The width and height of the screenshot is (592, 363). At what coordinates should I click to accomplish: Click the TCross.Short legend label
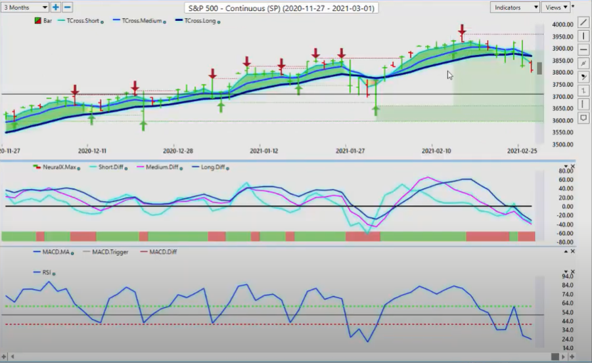point(83,21)
